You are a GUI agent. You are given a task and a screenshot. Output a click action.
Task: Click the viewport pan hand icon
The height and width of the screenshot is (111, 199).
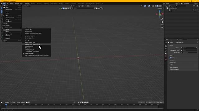point(162,22)
